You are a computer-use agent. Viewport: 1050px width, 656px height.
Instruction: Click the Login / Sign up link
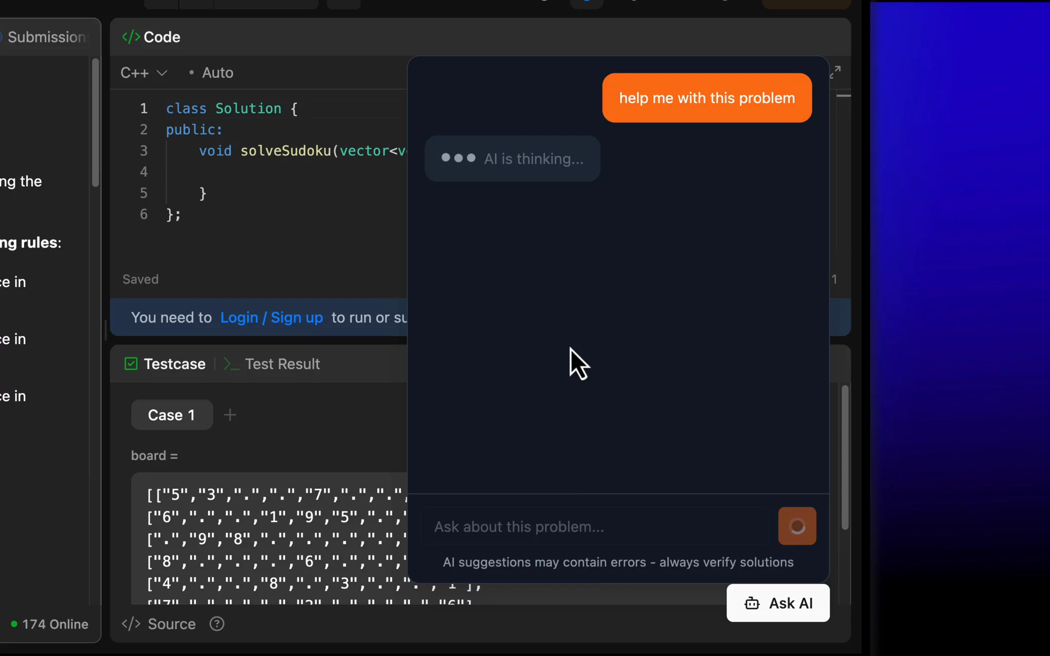coord(271,318)
